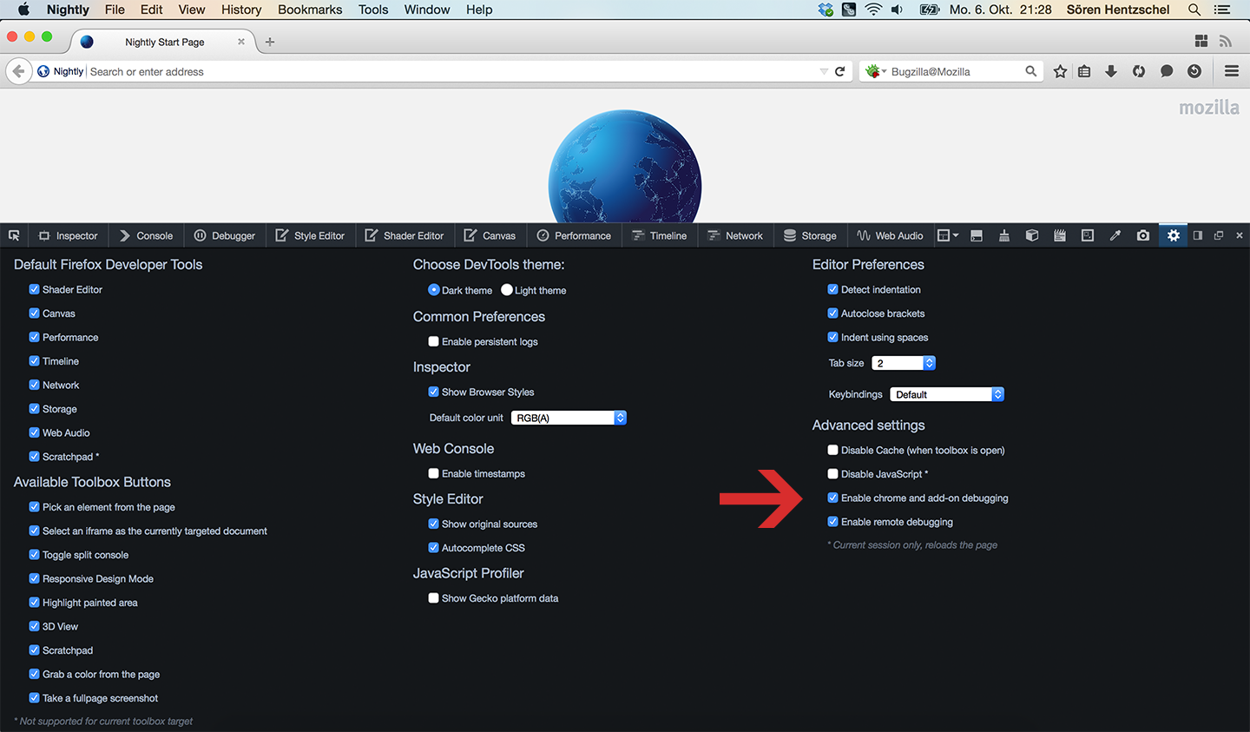
Task: Click the toolbox options gear icon
Action: 1174,235
